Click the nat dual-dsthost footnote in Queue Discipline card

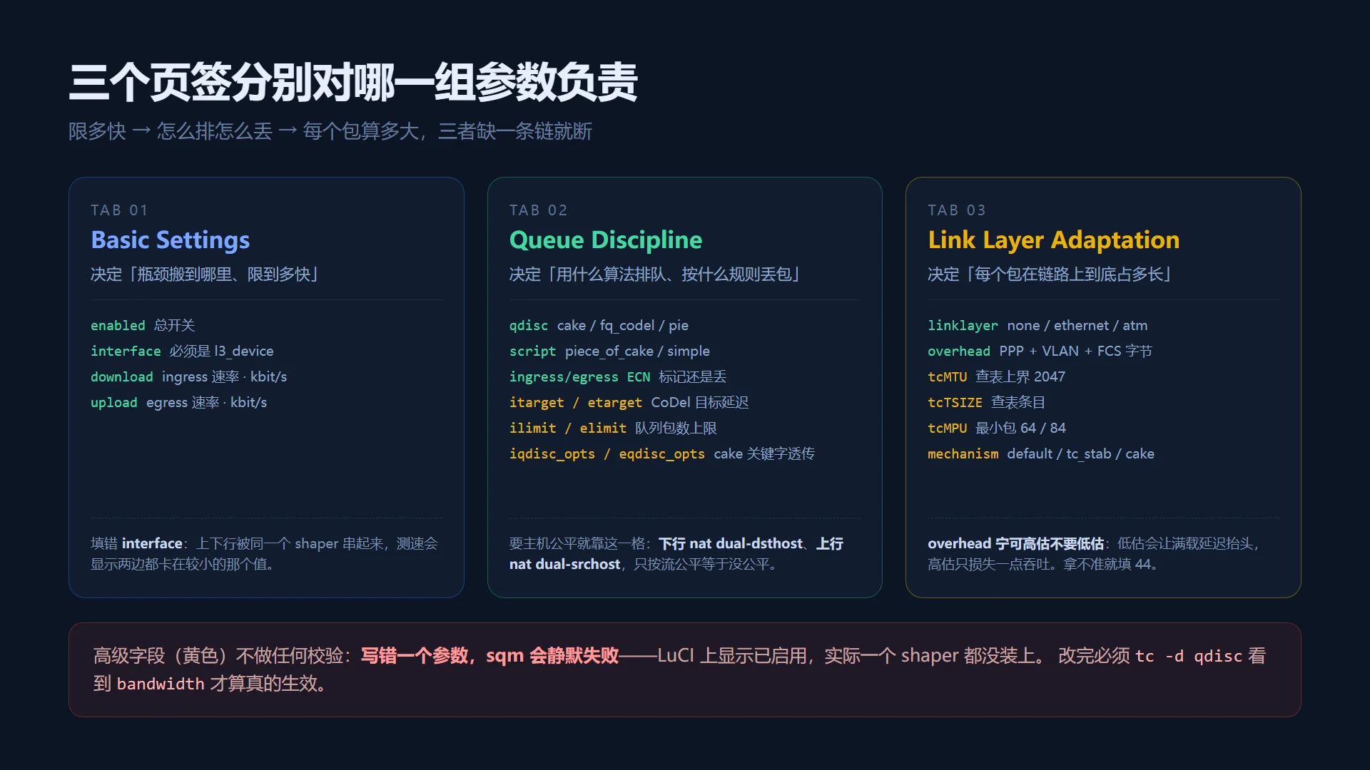(x=676, y=554)
